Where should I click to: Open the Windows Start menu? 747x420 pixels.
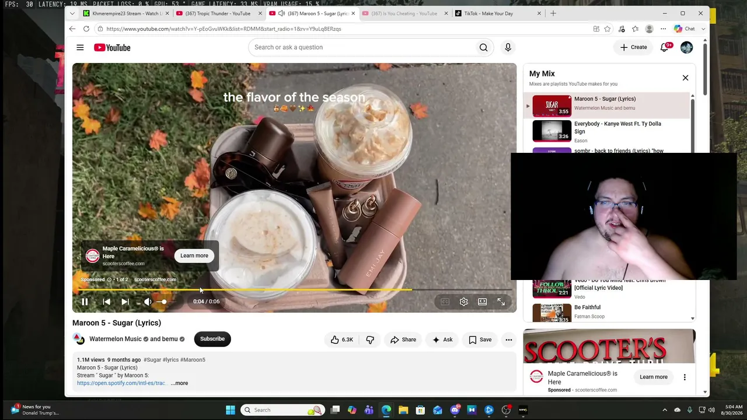click(x=231, y=410)
